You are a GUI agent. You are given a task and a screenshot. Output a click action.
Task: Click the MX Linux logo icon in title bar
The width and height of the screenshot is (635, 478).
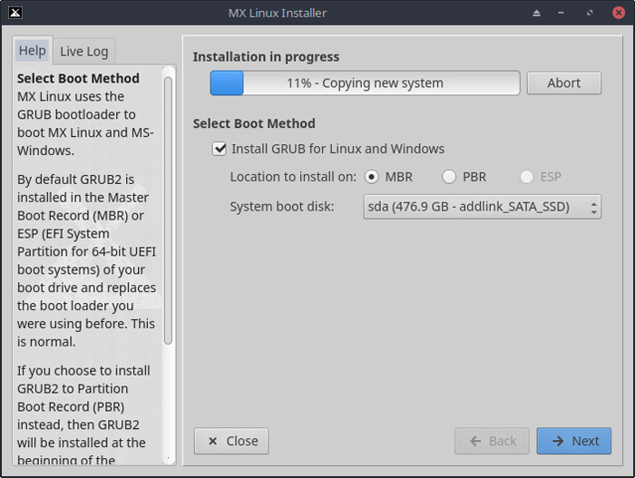click(15, 13)
